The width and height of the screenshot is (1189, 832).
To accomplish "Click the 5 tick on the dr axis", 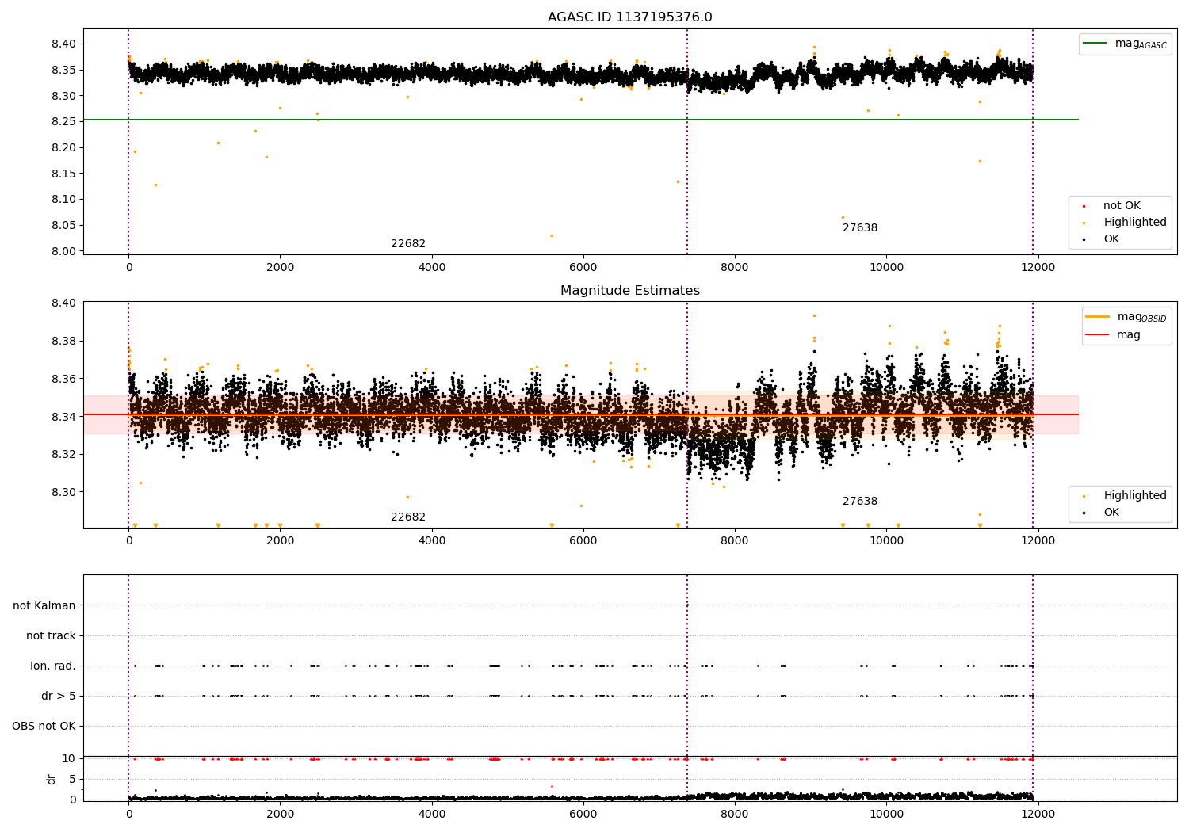I will tap(72, 780).
